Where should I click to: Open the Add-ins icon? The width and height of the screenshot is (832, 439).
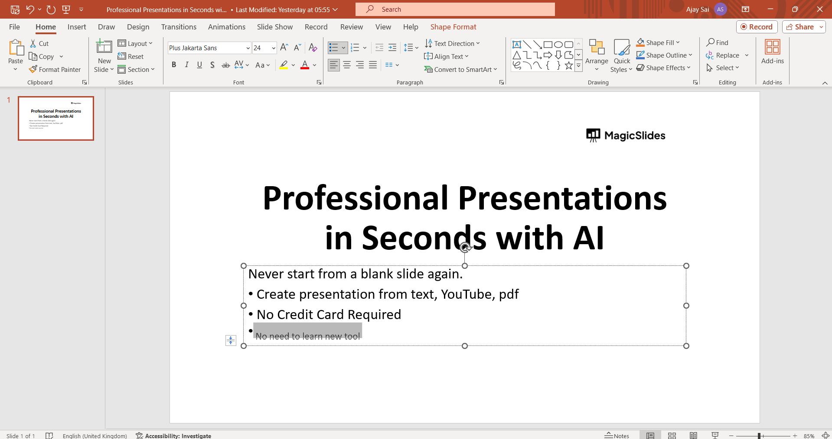coord(772,47)
